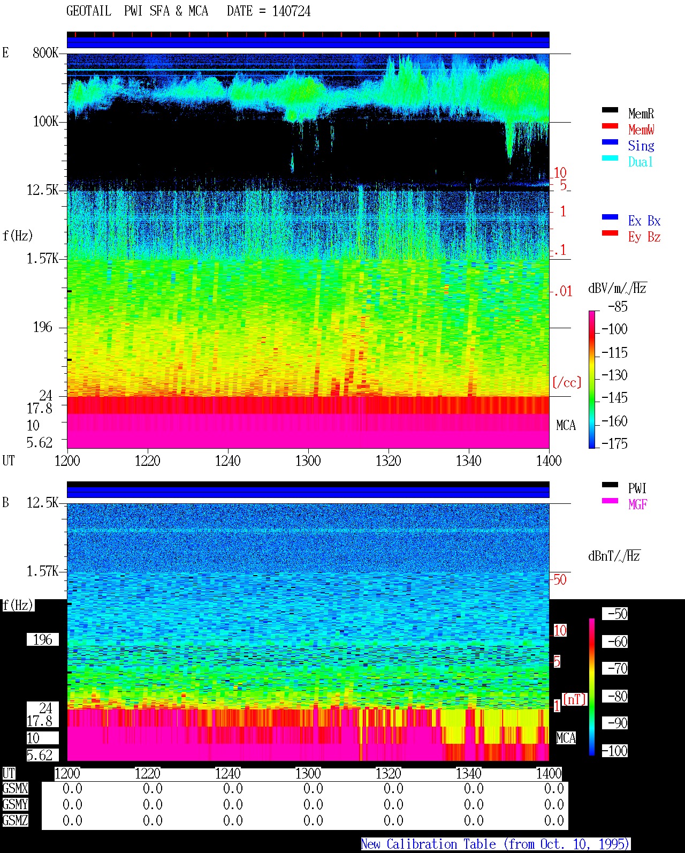Click the Ey Bz legend label
685x853 pixels.
pyautogui.click(x=644, y=237)
